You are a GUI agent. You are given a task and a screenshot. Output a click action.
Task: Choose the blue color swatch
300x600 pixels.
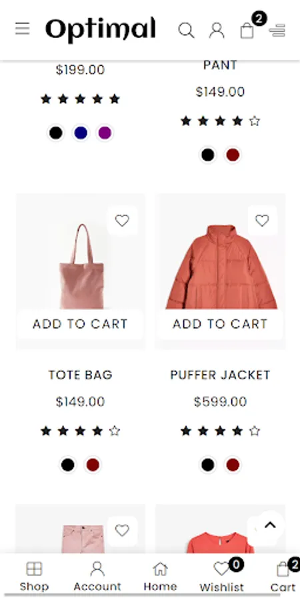pos(81,133)
